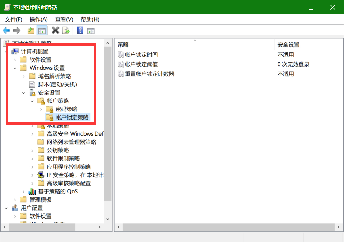Screen dimensions: 344x242
Task: Open the 帐户锁定时间 policy setting
Action: pos(141,54)
